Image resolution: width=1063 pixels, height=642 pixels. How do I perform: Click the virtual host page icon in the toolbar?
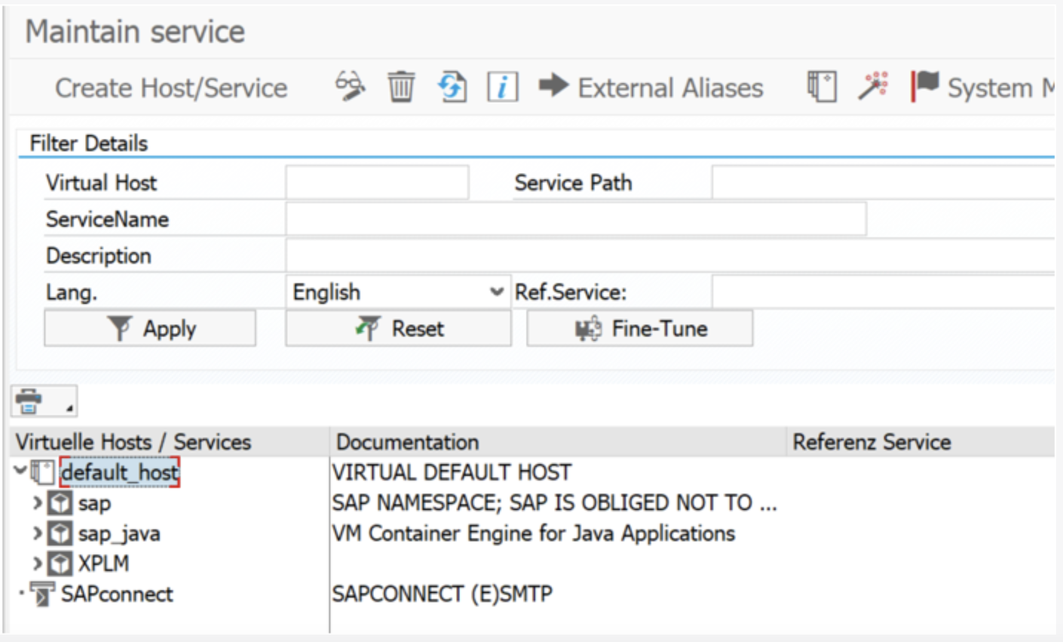coord(821,87)
